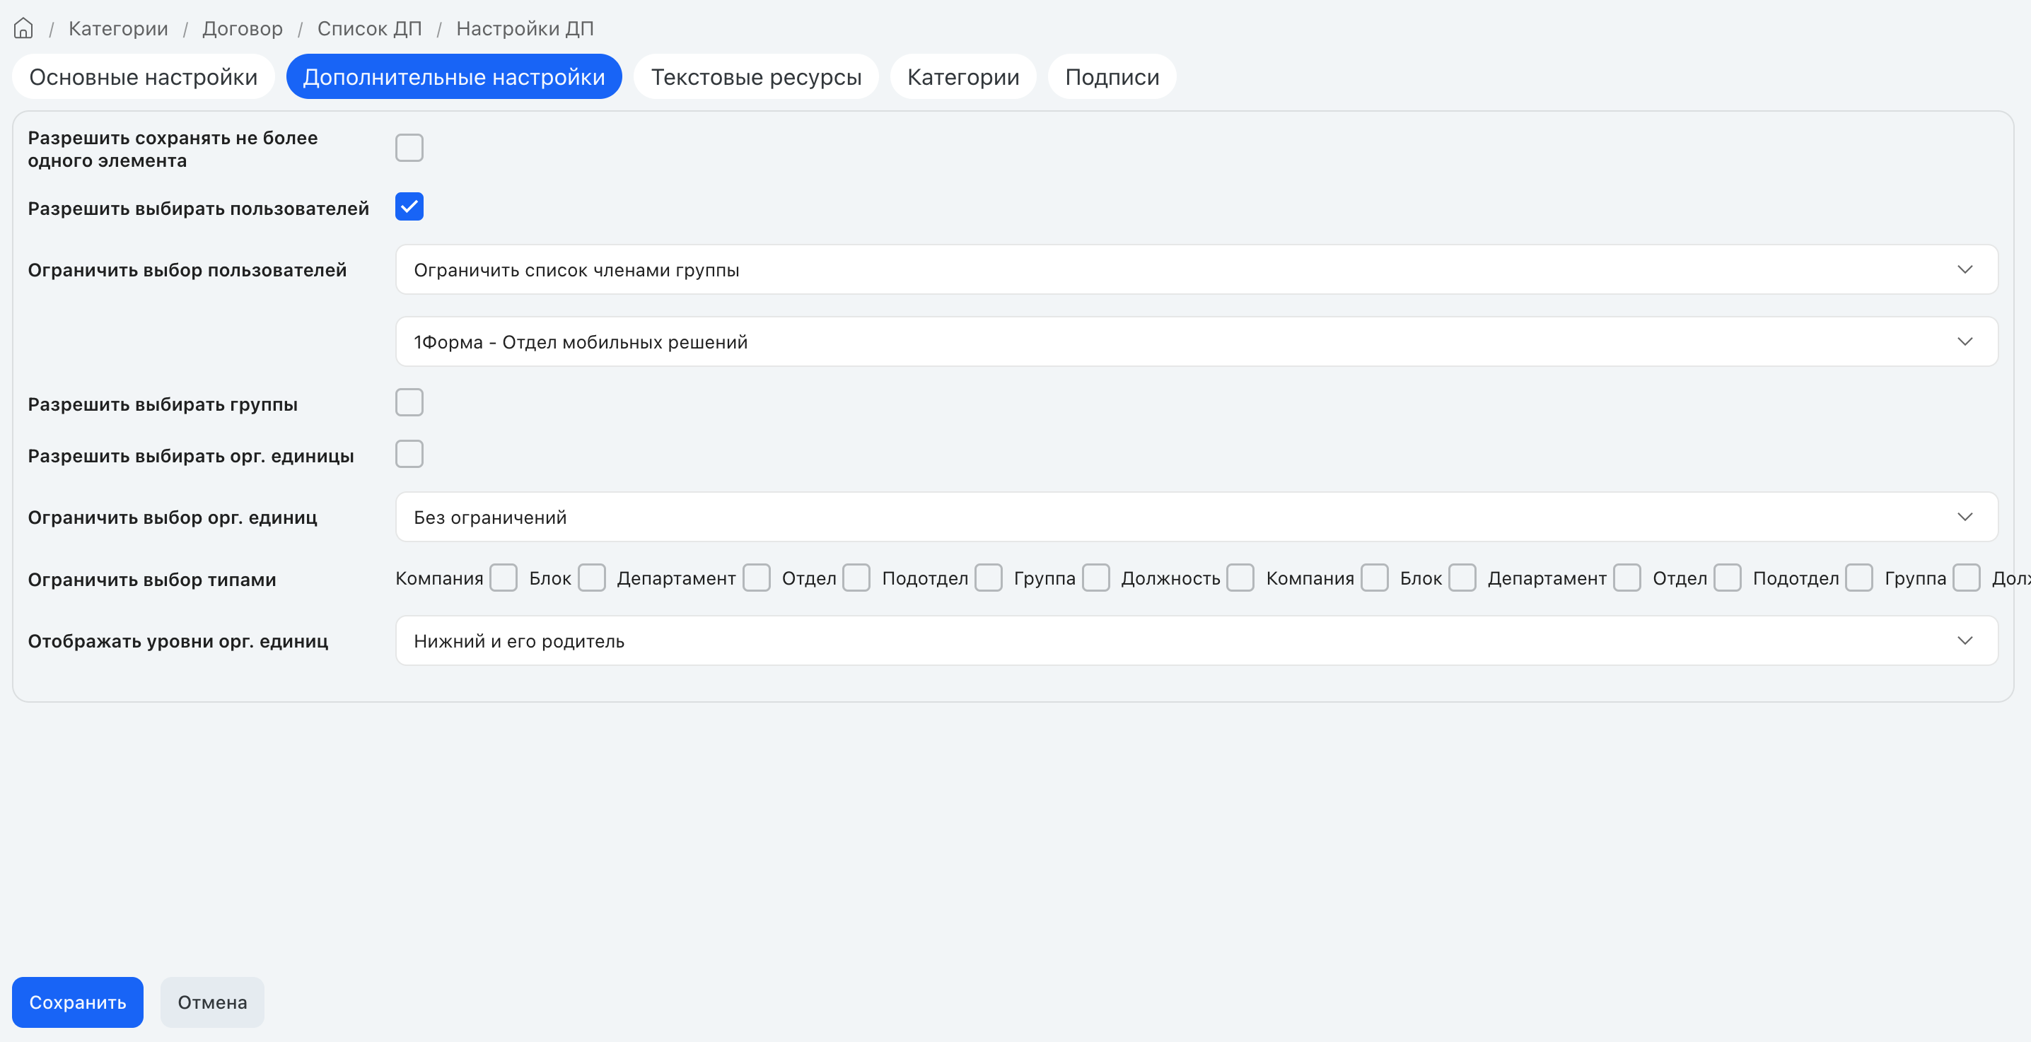Open the Категории breadcrumb link

(x=118, y=28)
